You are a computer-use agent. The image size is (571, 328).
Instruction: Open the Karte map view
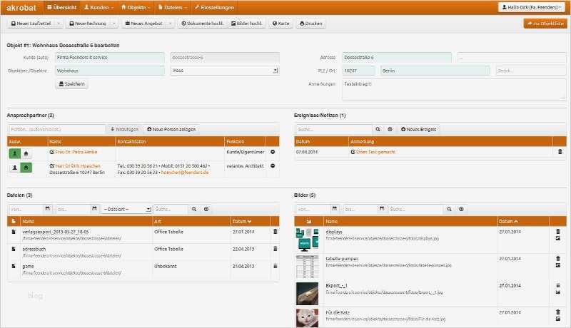(x=281, y=24)
